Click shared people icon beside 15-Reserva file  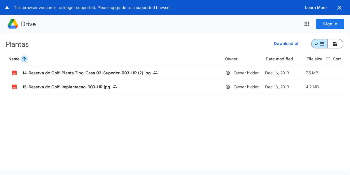[x=115, y=87]
